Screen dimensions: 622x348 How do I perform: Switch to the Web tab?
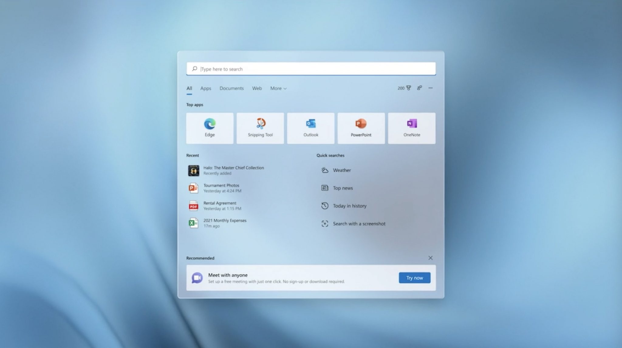coord(257,88)
